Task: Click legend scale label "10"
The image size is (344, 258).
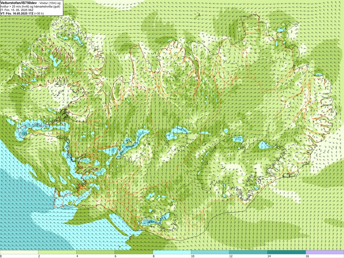Action: (193, 256)
